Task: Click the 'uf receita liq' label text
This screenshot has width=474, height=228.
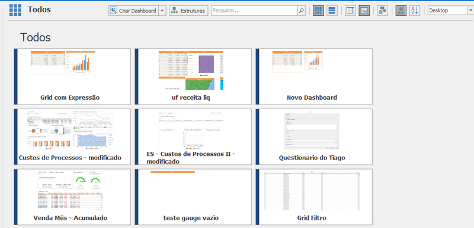Action: pos(191,98)
